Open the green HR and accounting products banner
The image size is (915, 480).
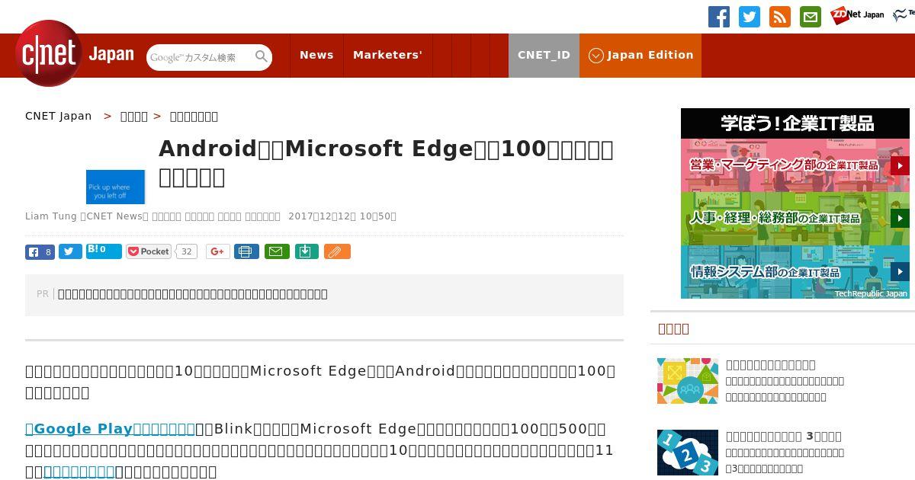795,219
